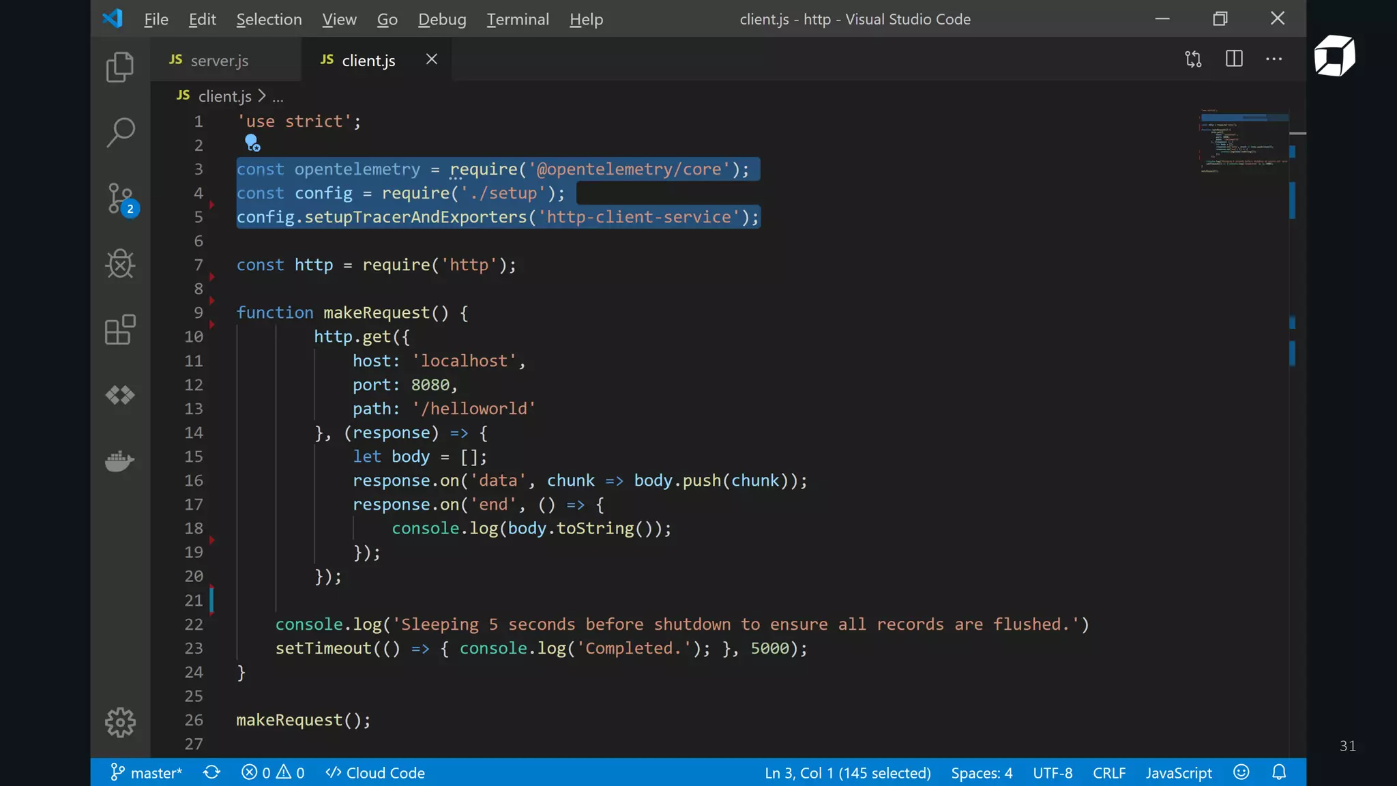Click the VS Code logo icon
The image size is (1397, 786).
click(112, 18)
